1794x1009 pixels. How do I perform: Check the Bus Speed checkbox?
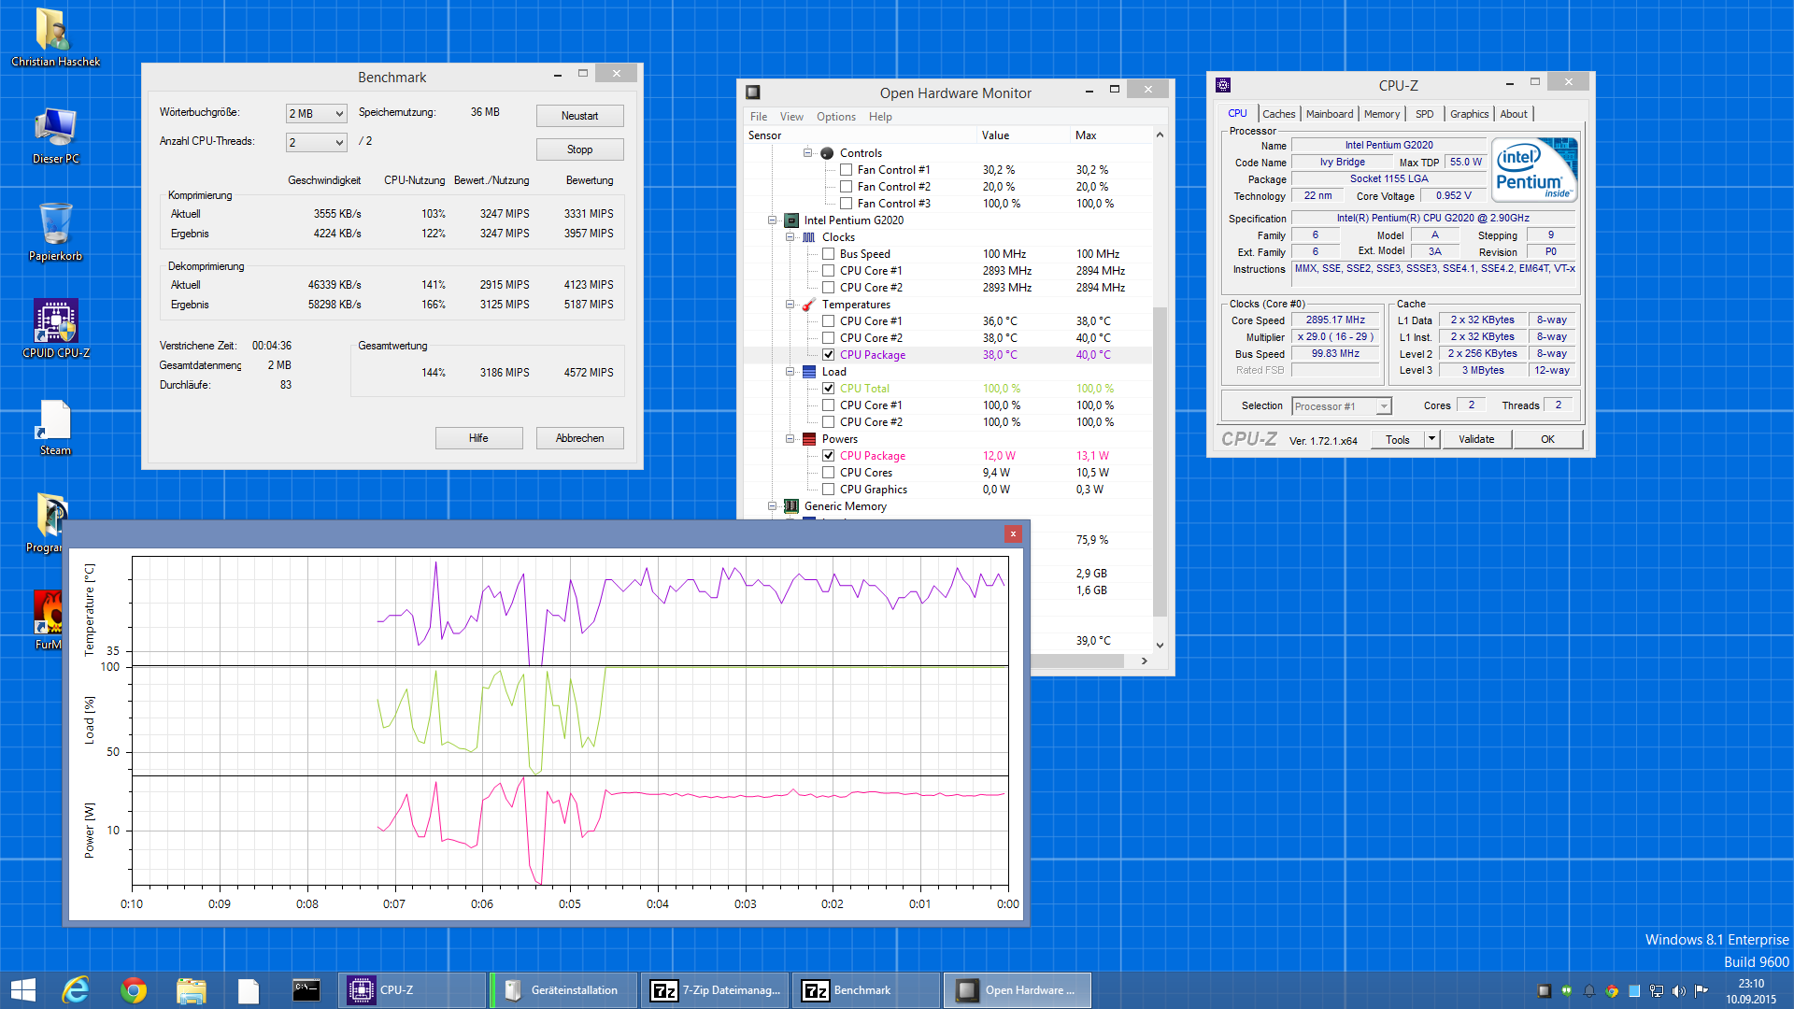point(828,254)
